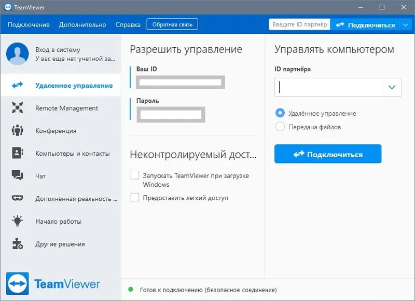
Task: Select the Удаленное управление sidebar icon
Action: tap(17, 85)
